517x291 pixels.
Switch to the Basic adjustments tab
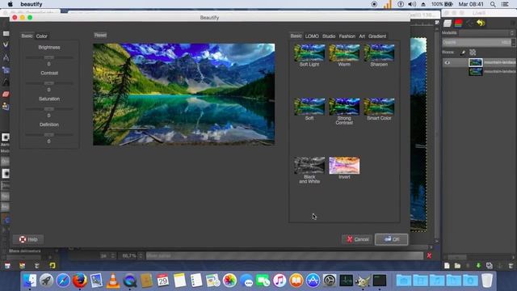(x=27, y=36)
